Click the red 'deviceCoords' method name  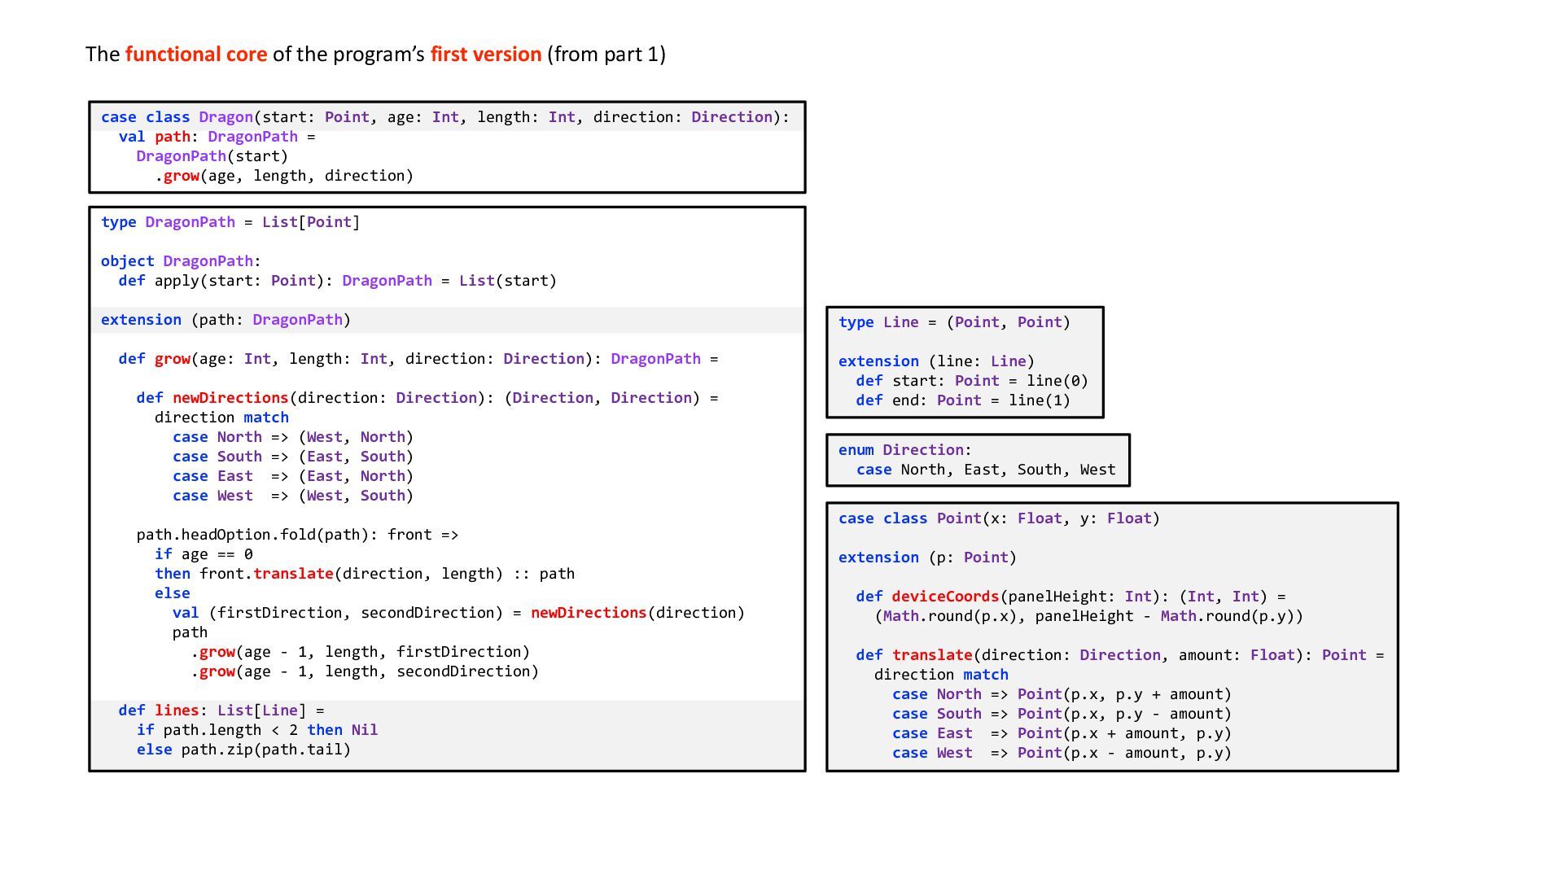click(x=944, y=597)
